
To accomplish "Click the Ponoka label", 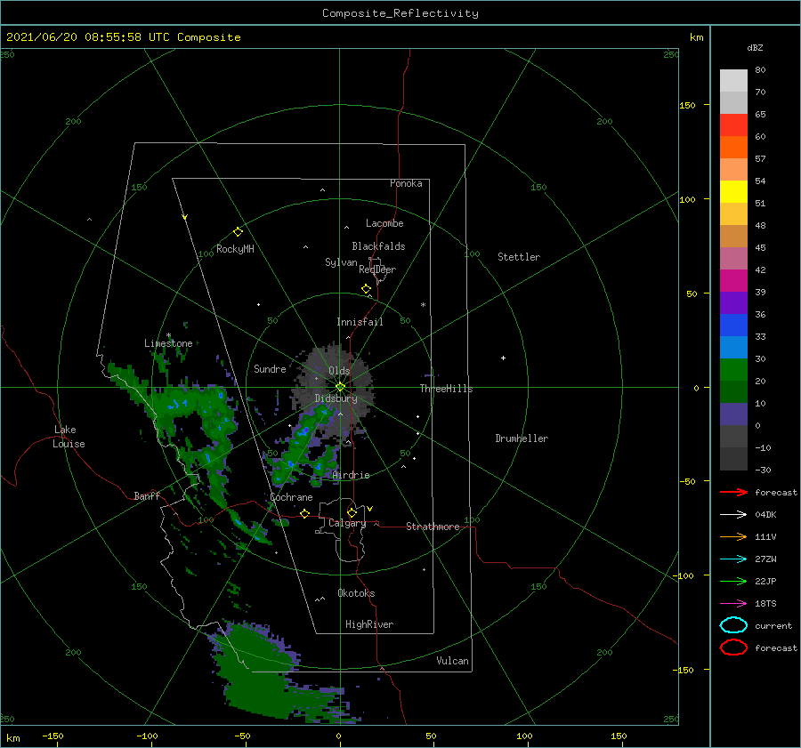I will 406,183.
